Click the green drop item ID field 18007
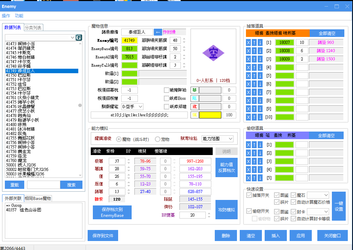 pyautogui.click(x=284, y=42)
